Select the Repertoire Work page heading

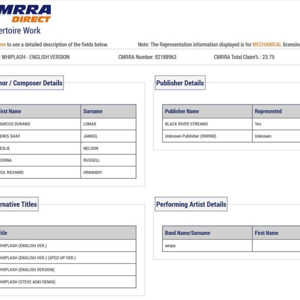click(x=20, y=30)
